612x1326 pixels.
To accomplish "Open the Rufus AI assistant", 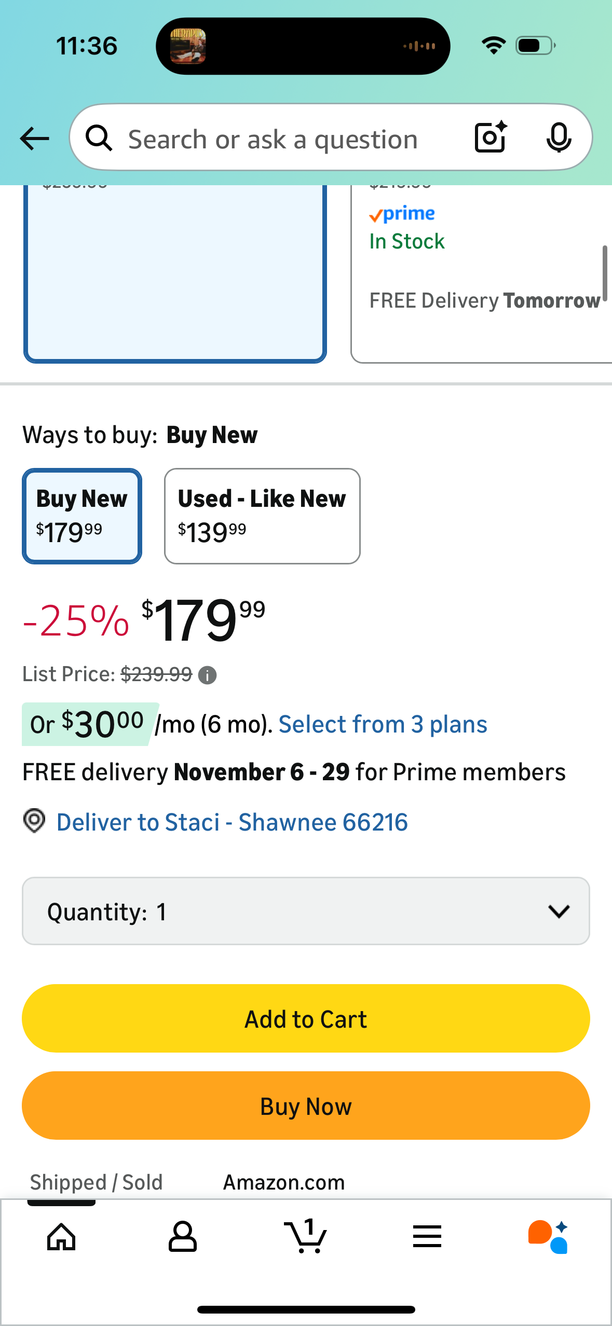I will pyautogui.click(x=548, y=1237).
